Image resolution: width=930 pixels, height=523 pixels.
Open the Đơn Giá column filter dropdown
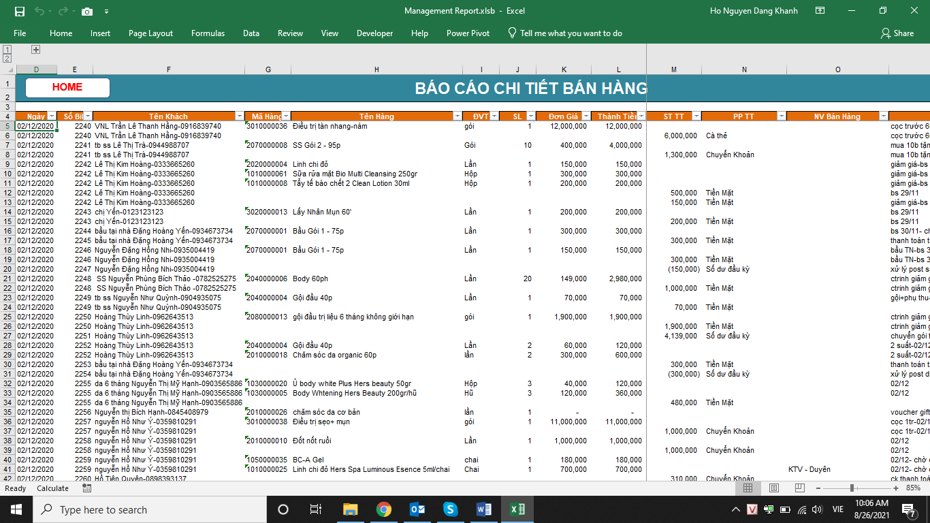click(x=586, y=116)
